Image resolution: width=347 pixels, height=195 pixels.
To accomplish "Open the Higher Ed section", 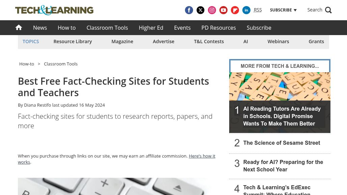I will (151, 28).
